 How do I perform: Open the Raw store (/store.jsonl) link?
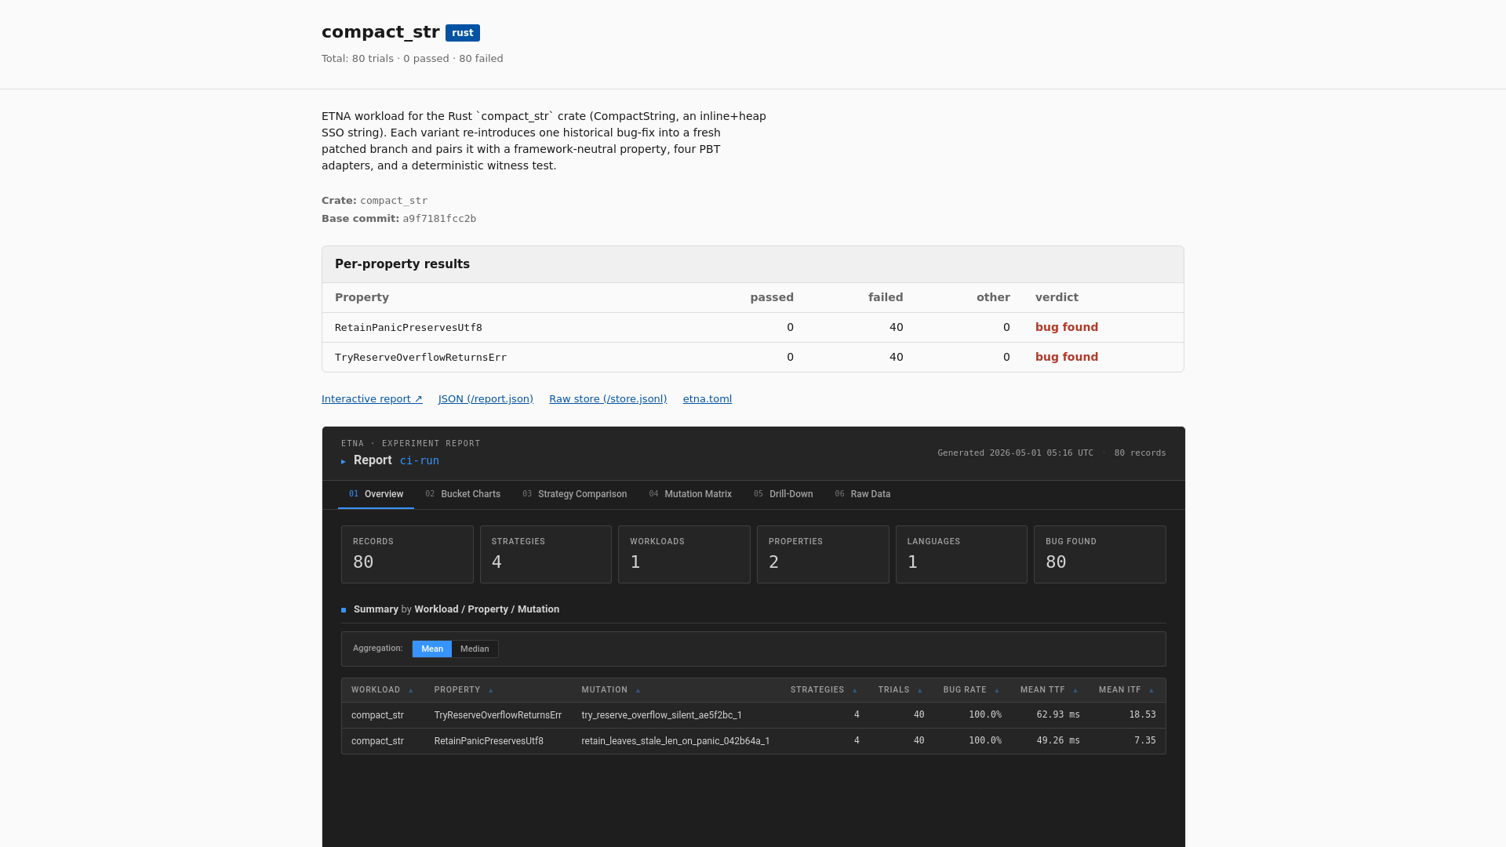[608, 399]
